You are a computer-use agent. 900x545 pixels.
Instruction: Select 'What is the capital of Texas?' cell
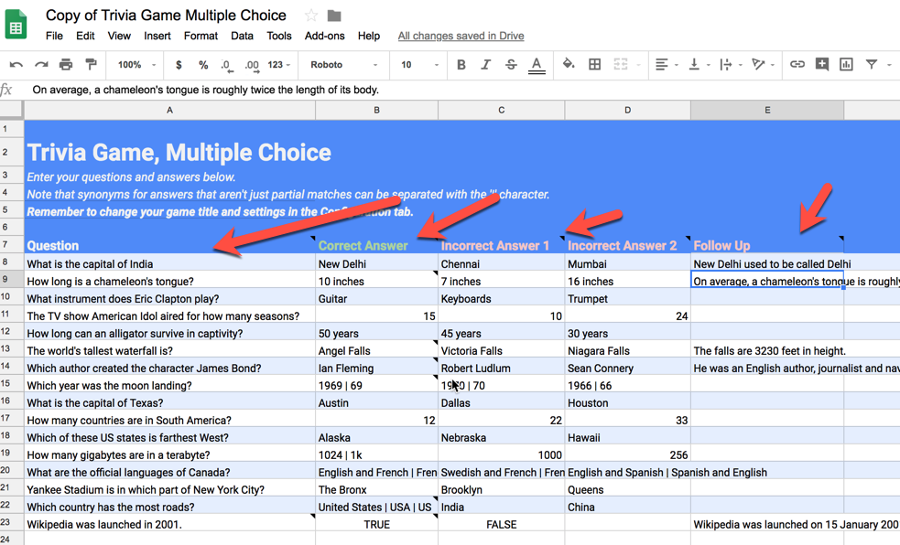(x=169, y=403)
